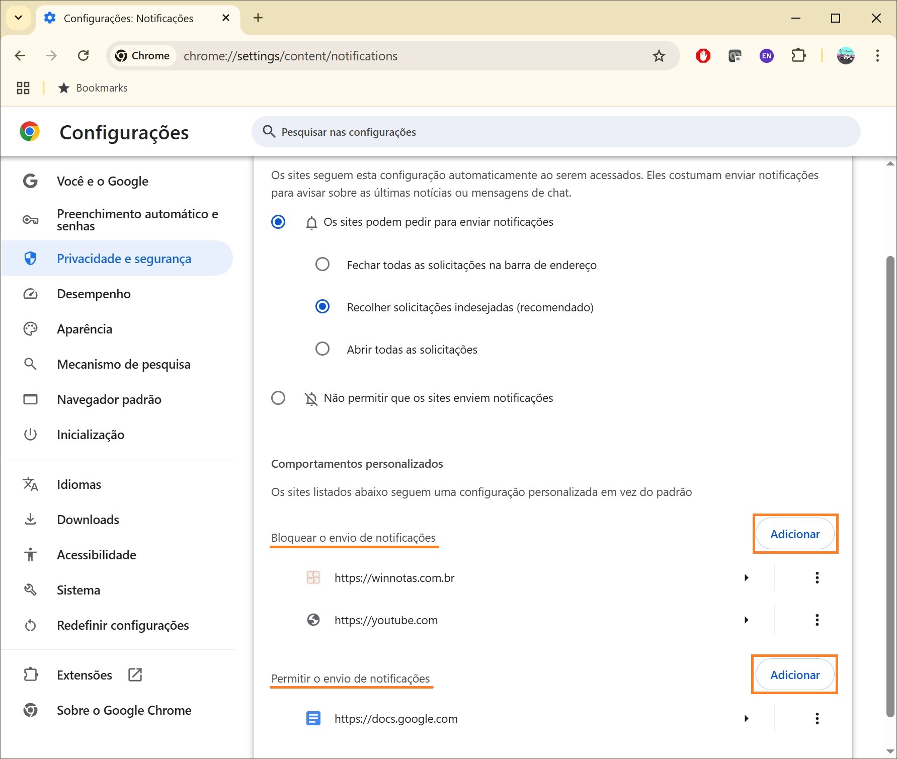897x759 pixels.
Task: Reload the settings page
Action: (84, 56)
